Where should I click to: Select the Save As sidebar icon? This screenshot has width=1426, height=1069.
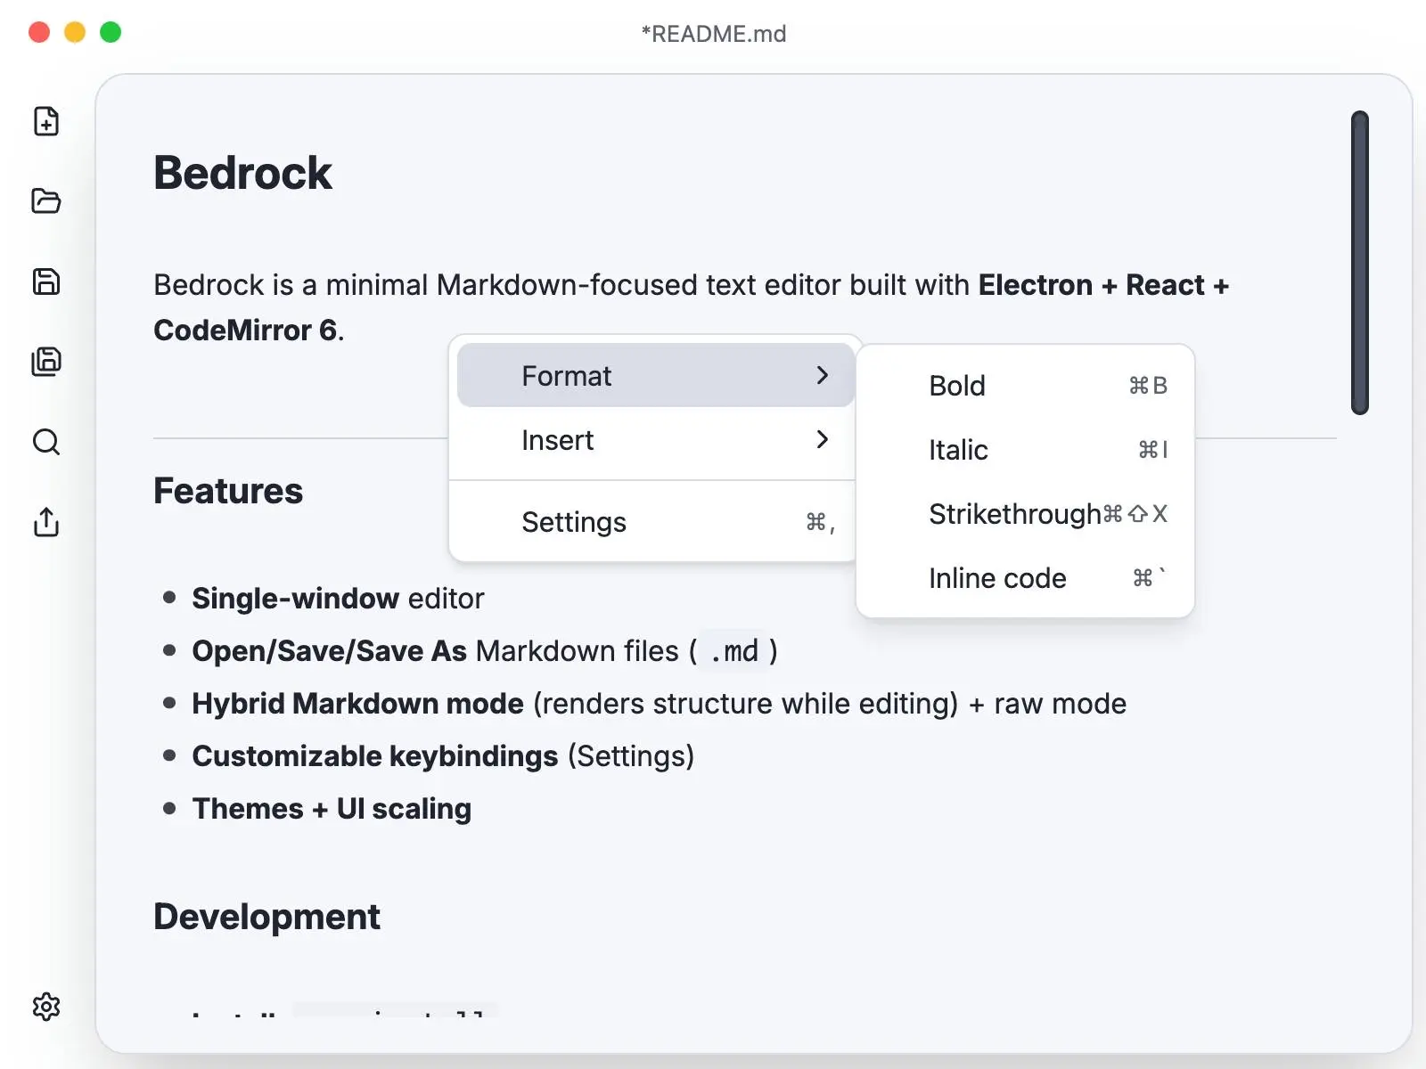click(x=45, y=362)
